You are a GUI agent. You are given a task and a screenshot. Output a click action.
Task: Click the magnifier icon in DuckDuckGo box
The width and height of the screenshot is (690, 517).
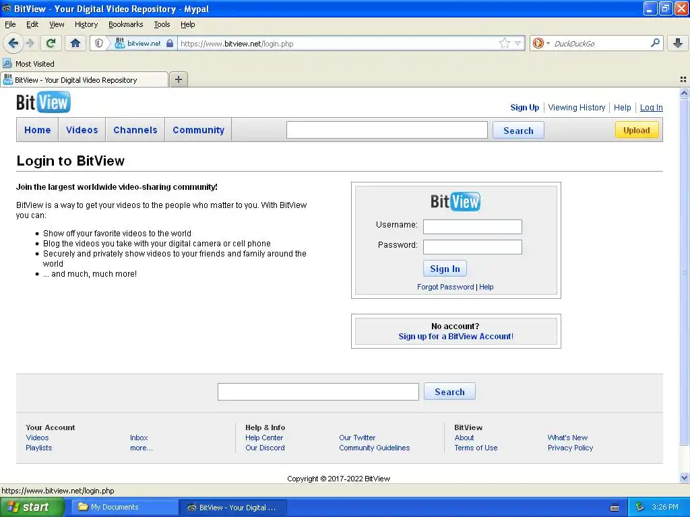(x=655, y=42)
